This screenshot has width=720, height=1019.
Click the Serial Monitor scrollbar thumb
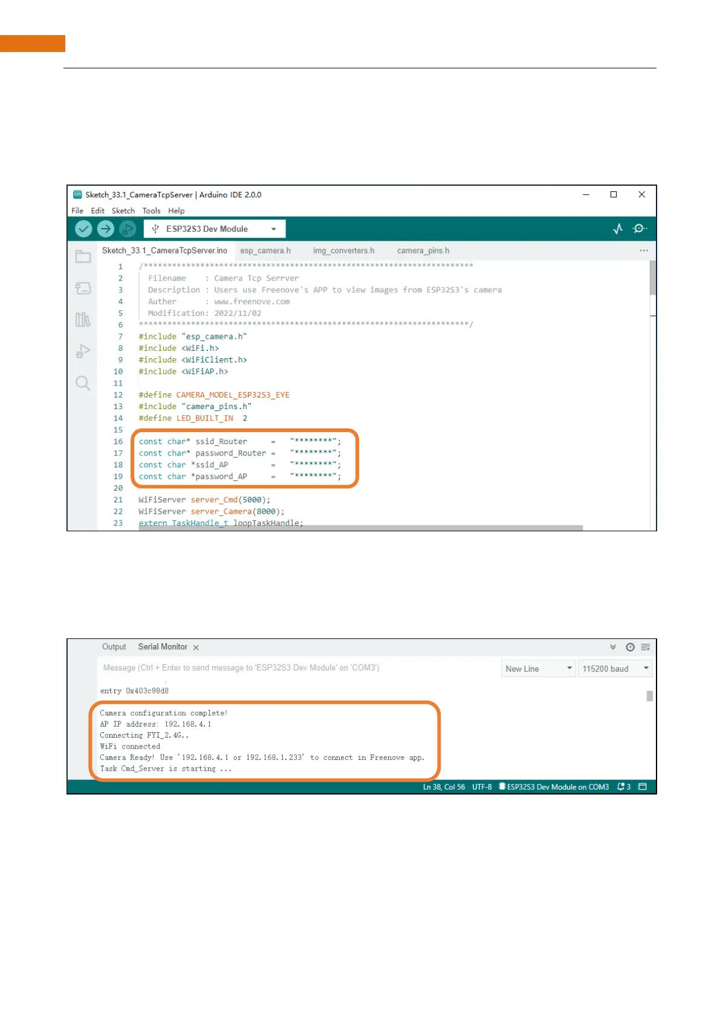pyautogui.click(x=650, y=696)
